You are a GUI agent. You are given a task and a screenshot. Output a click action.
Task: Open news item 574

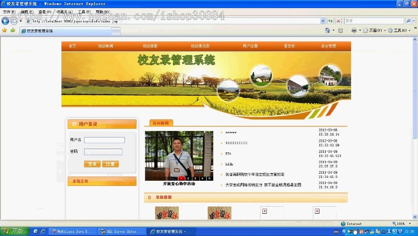coord(228,154)
